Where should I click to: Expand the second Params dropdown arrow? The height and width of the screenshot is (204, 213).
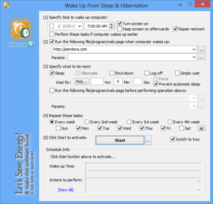194,106
